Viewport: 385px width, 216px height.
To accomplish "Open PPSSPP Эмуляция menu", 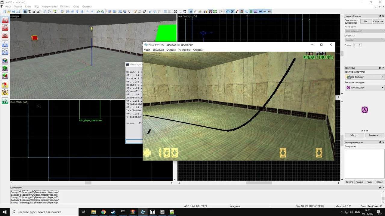I will 158,50.
